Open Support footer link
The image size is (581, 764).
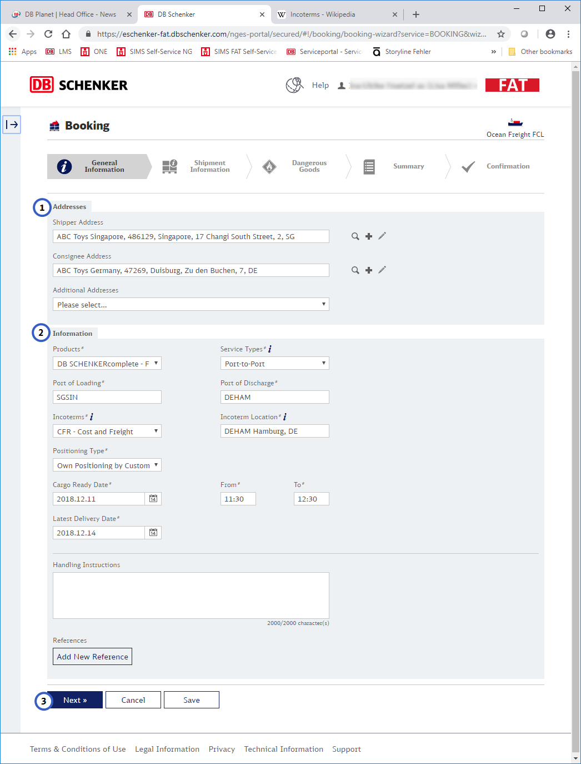[347, 749]
